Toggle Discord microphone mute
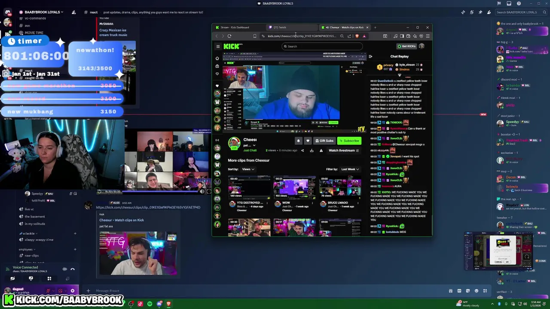 pos(49,291)
